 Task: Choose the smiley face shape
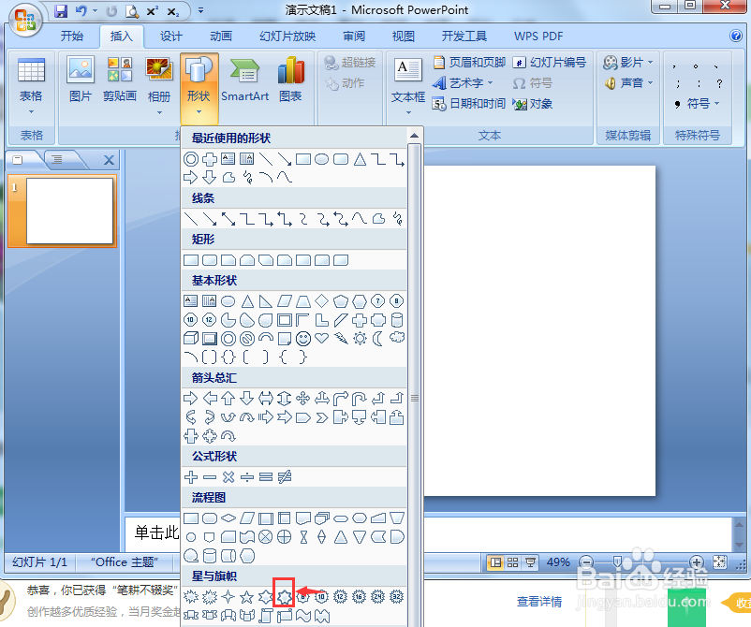(x=303, y=339)
